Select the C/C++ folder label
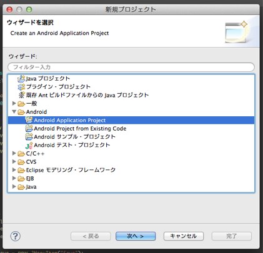Image resolution: width=263 pixels, height=253 pixels. [35, 154]
